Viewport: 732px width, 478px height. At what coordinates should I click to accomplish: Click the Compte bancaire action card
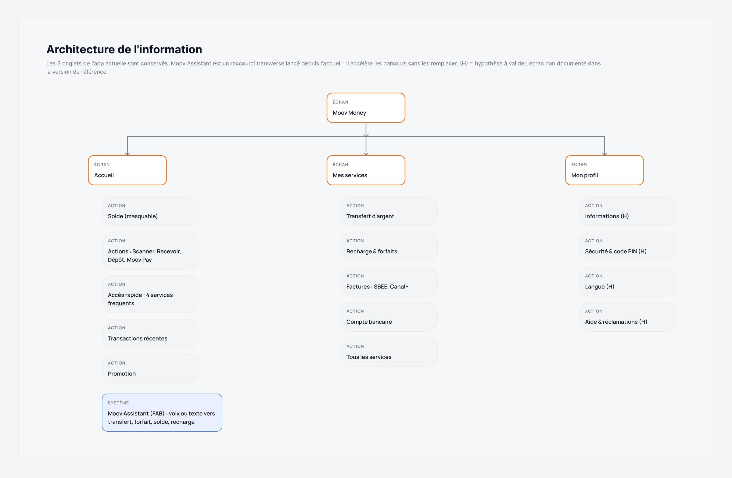point(389,317)
